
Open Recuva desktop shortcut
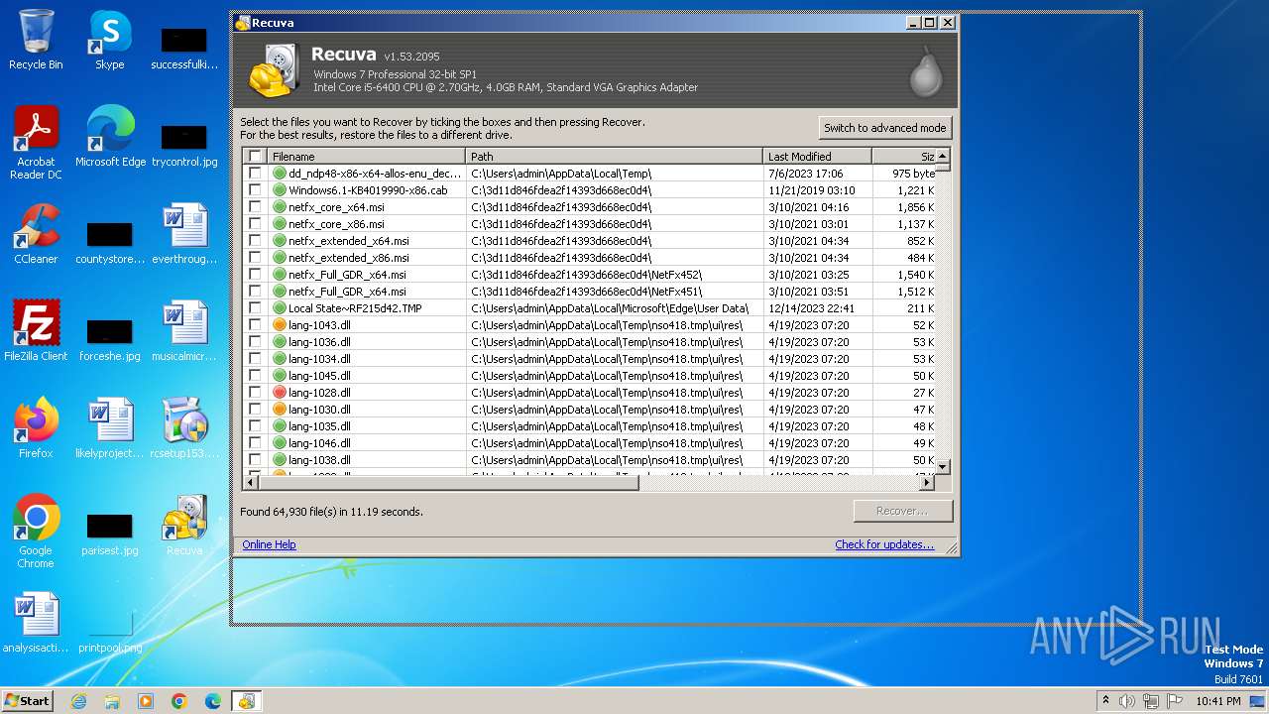pos(184,525)
